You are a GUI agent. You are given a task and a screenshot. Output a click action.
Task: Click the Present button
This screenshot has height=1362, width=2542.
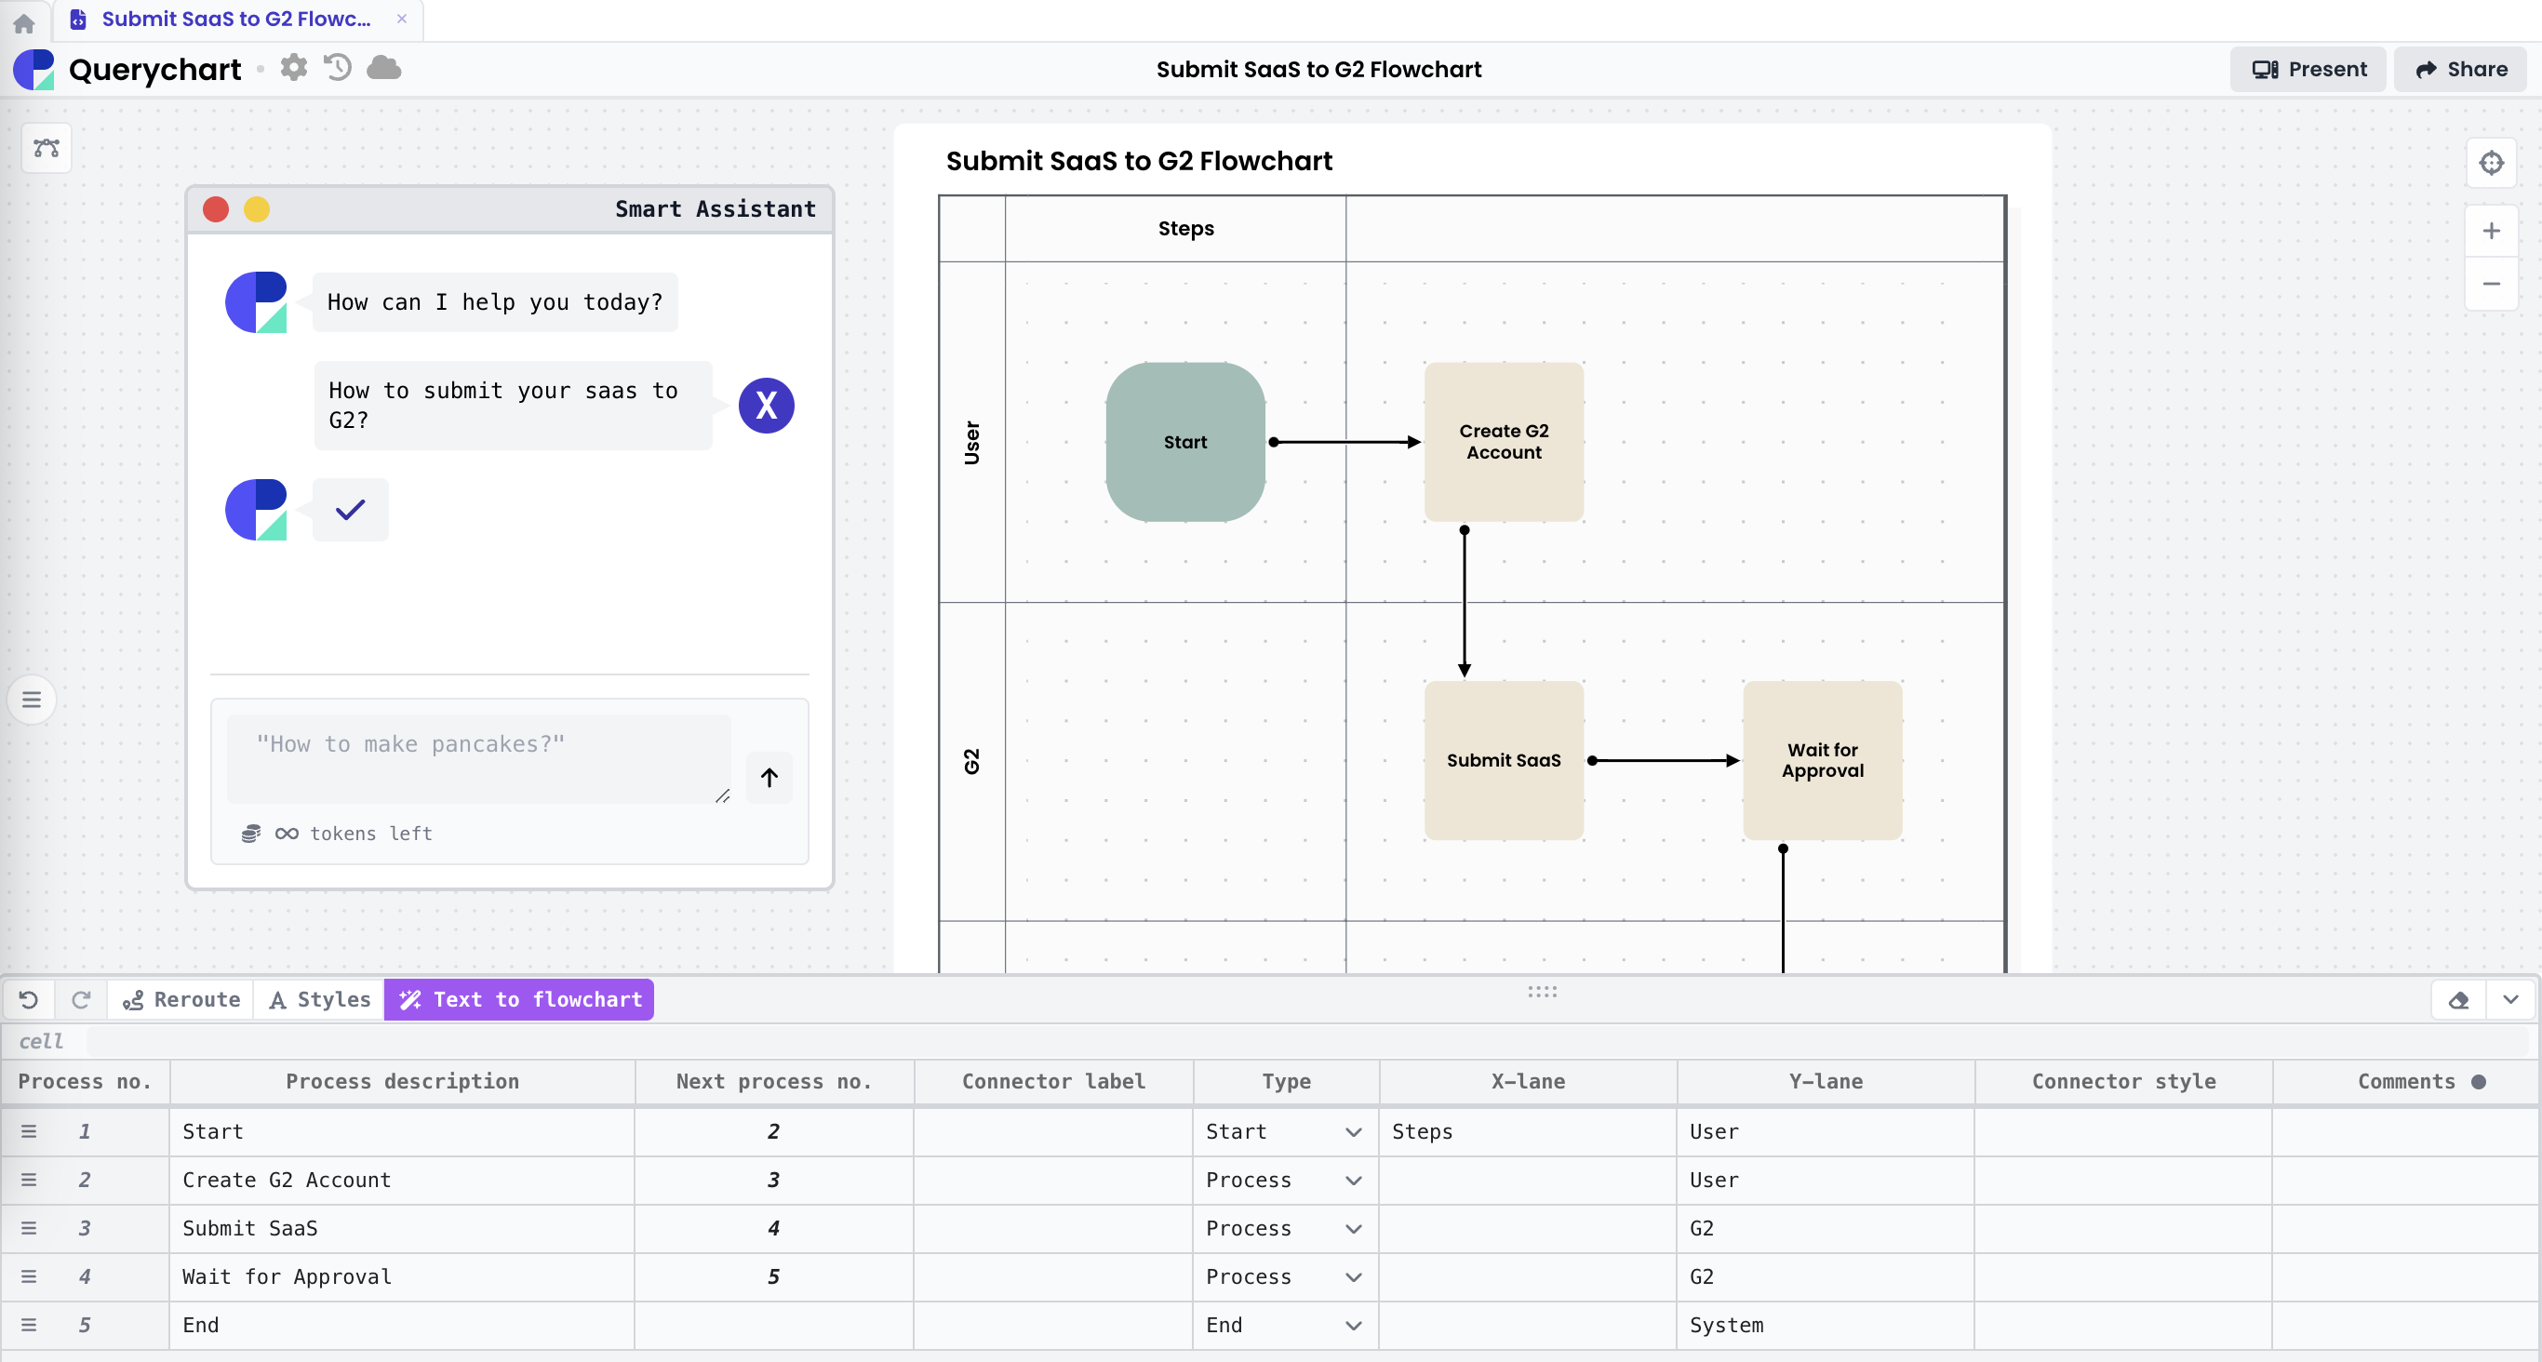pyautogui.click(x=2308, y=69)
